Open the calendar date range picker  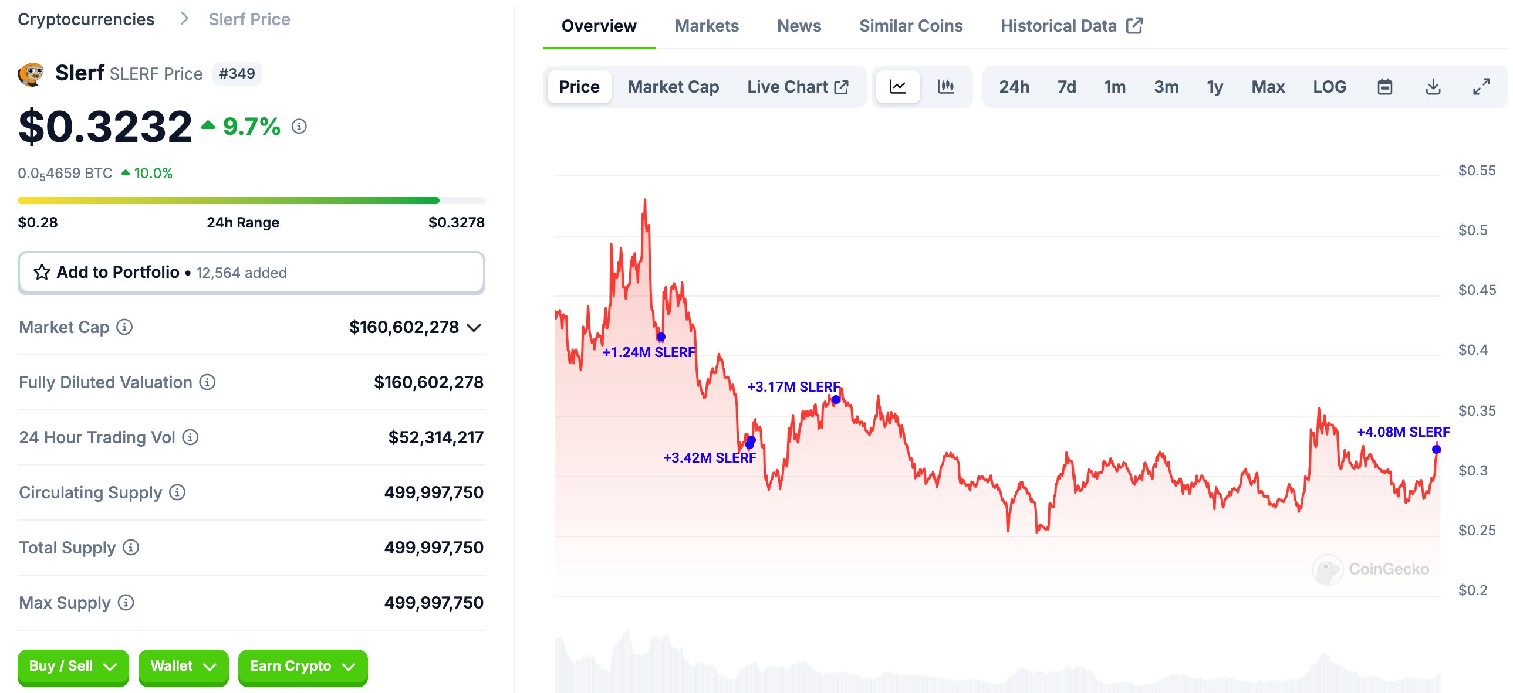pyautogui.click(x=1385, y=87)
